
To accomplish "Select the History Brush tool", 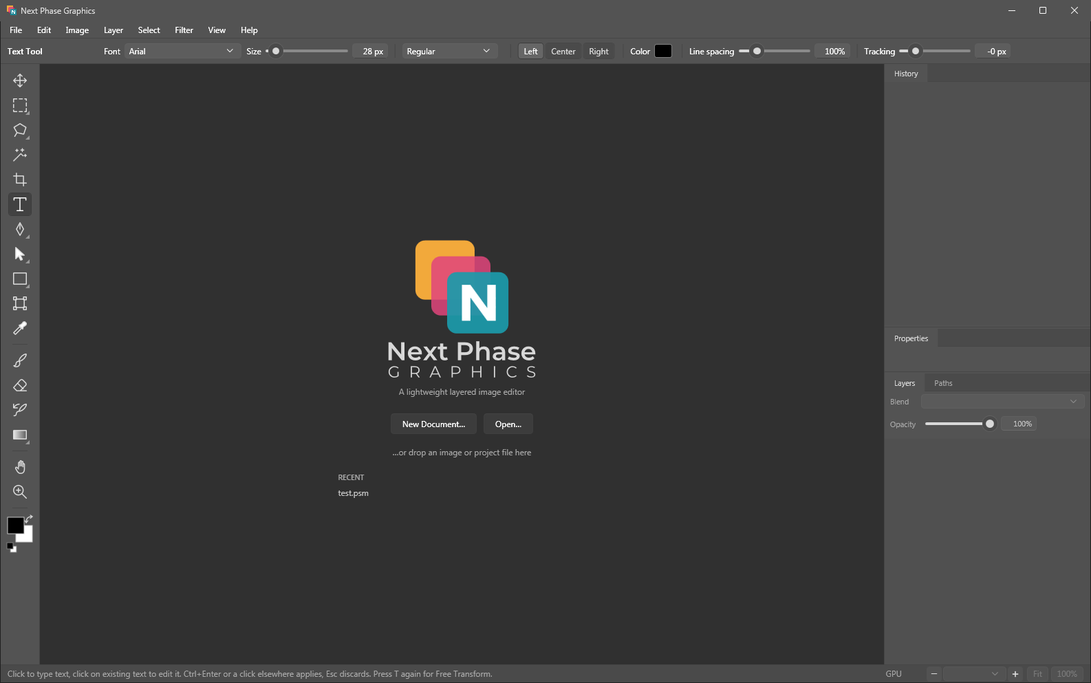I will pyautogui.click(x=20, y=410).
